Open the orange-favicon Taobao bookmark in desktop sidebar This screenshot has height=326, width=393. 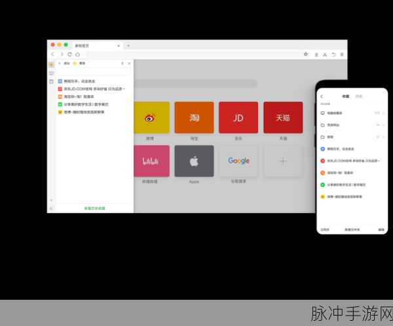click(x=76, y=96)
